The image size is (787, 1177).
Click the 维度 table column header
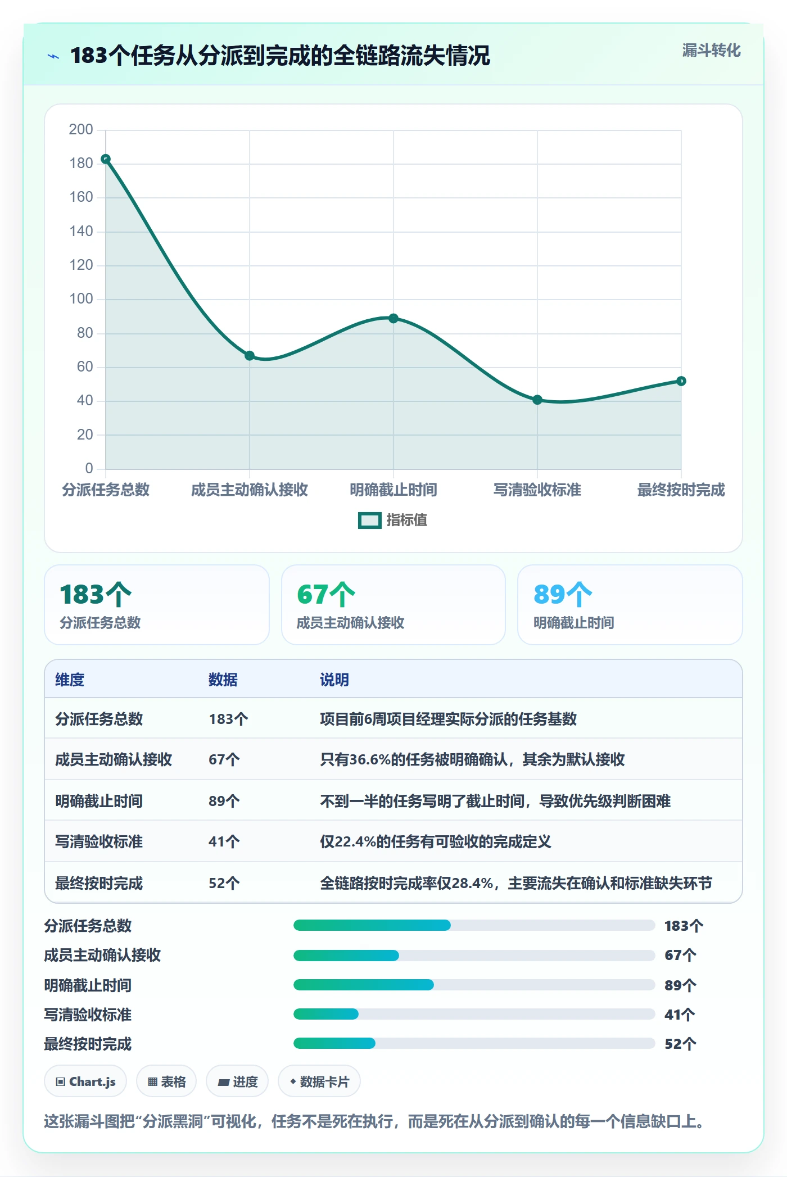70,680
